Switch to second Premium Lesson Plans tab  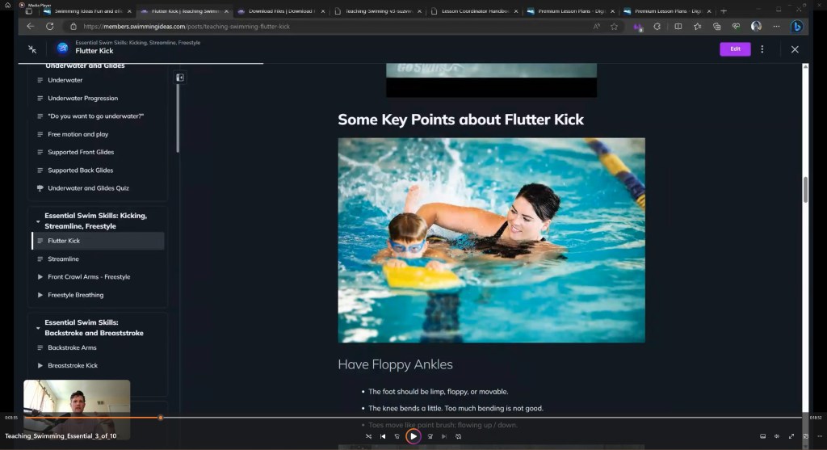coord(665,11)
